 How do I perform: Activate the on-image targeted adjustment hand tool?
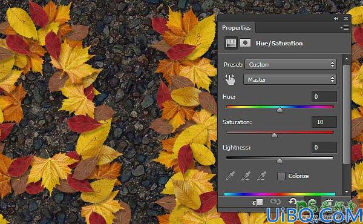click(x=230, y=79)
